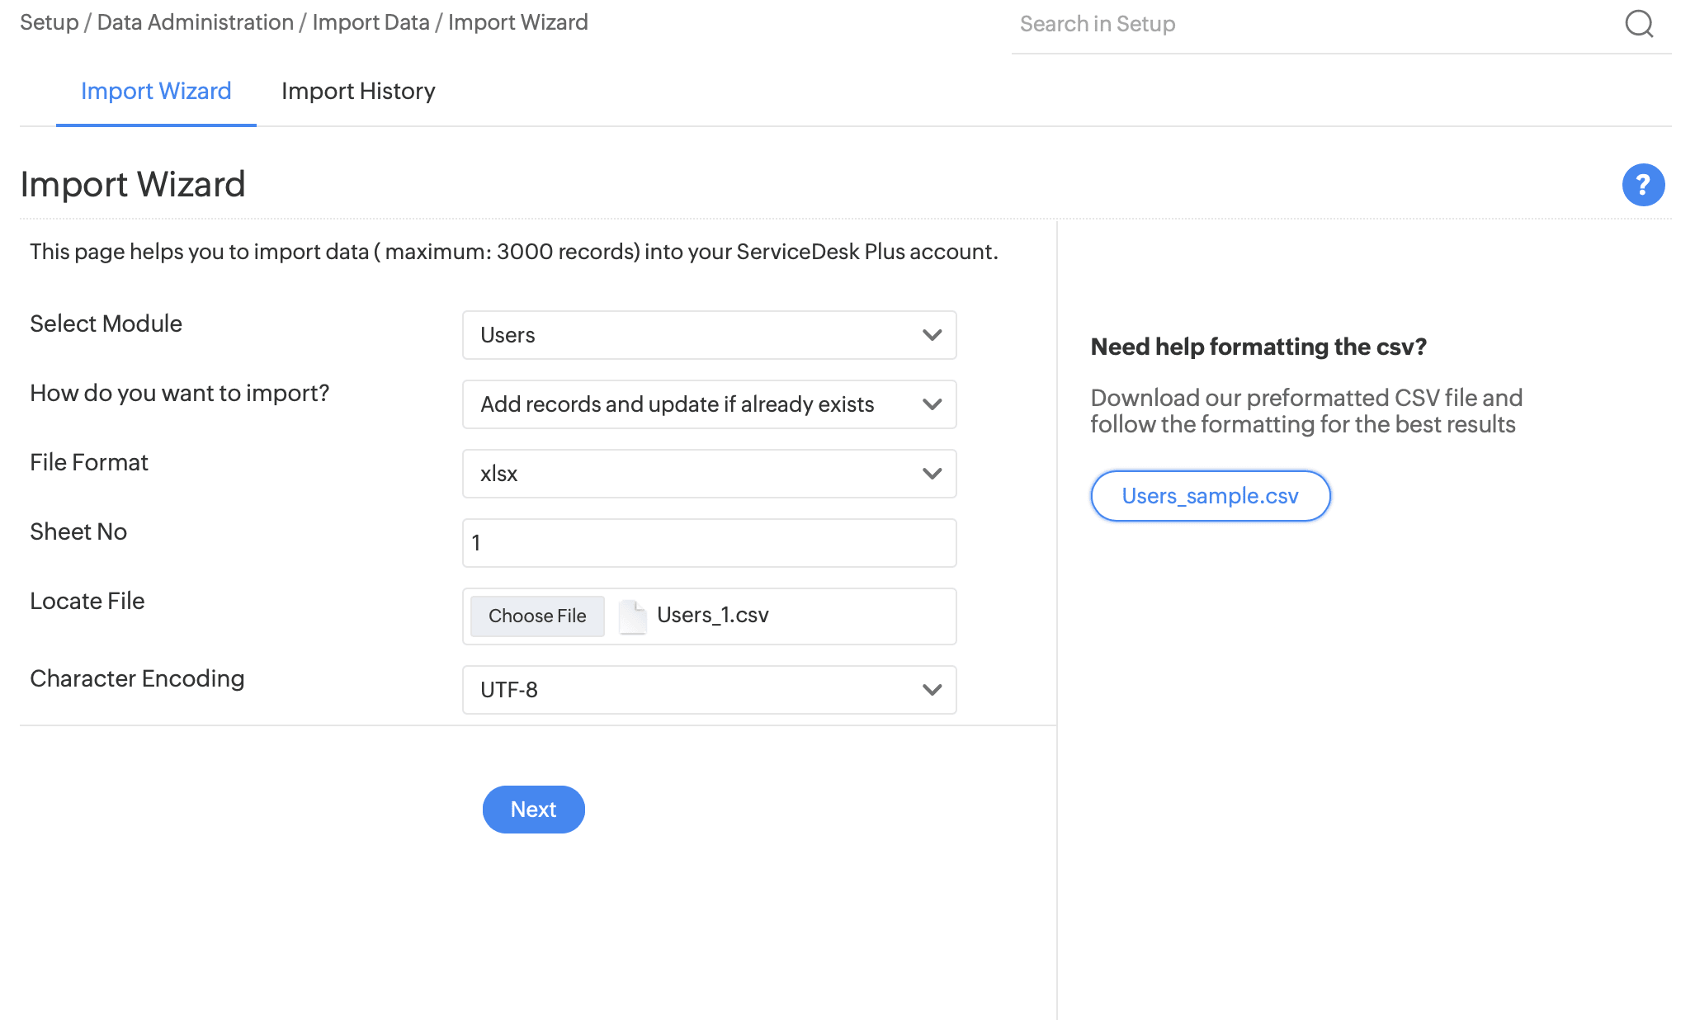
Task: Click the Character Encoding chevron arrow
Action: coord(932,690)
